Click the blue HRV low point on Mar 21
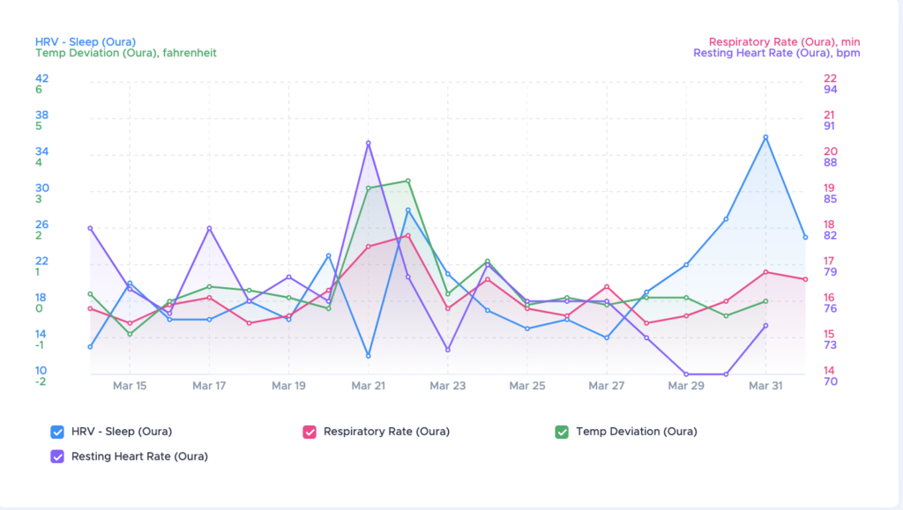This screenshot has height=510, width=903. [369, 356]
